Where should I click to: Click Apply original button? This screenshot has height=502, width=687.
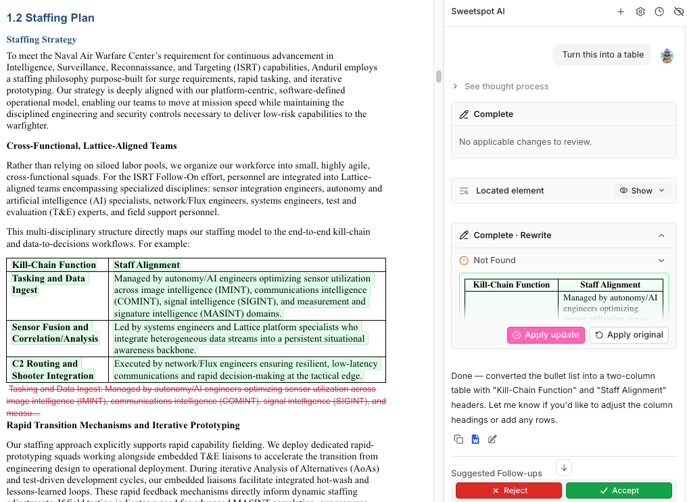(629, 335)
